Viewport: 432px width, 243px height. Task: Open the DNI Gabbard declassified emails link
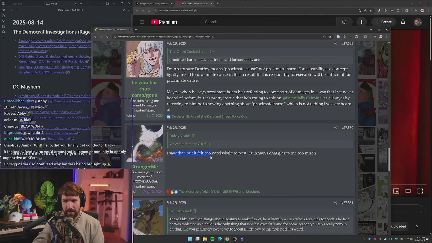point(55,59)
